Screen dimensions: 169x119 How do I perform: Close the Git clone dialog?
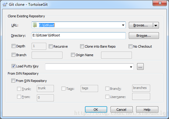160,3
